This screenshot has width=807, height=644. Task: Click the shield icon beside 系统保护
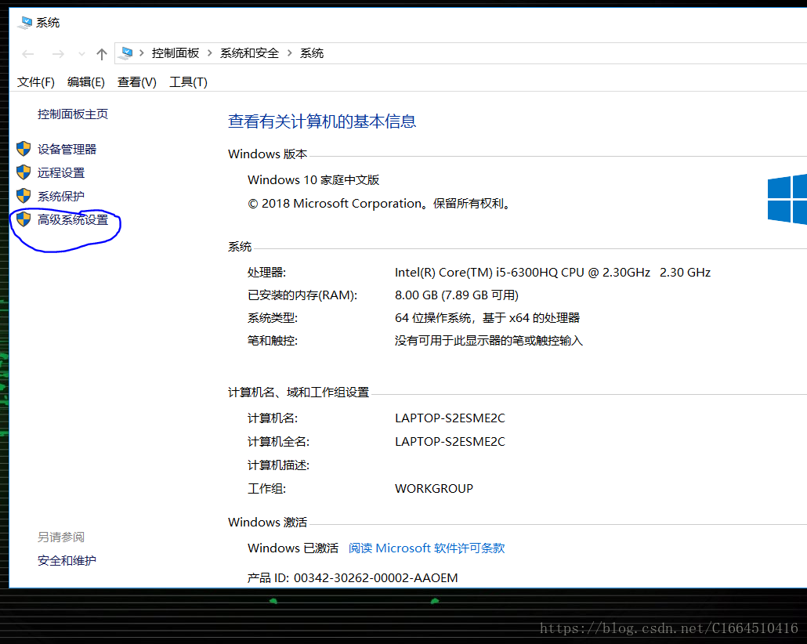24,196
